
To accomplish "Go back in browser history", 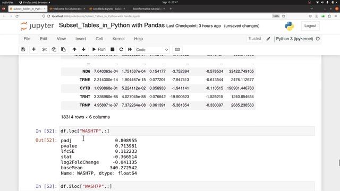I will pyautogui.click(x=4, y=16).
